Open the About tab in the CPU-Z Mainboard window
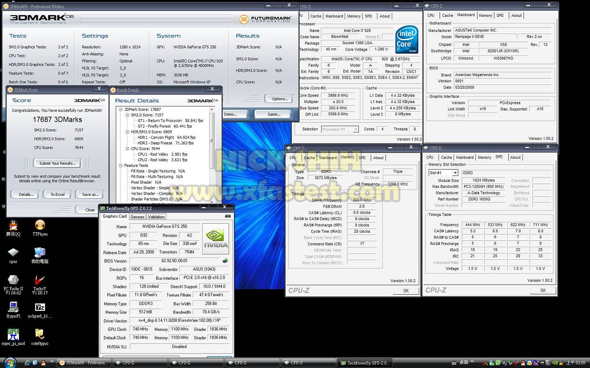590x368 pixels. coord(516,16)
